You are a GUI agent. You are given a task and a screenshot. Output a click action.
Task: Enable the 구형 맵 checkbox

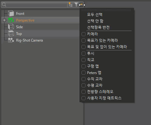pyautogui.click(x=83, y=66)
